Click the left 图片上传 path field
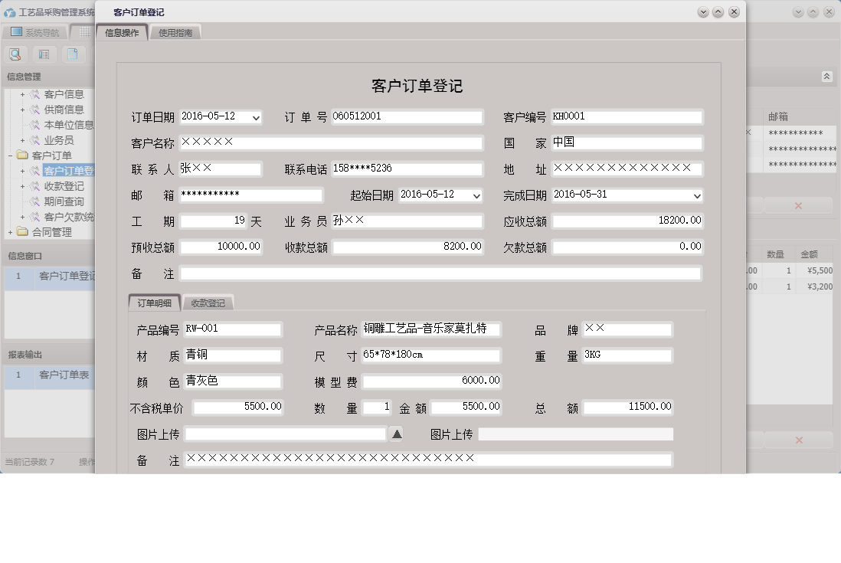The height and width of the screenshot is (563, 841). tap(286, 434)
